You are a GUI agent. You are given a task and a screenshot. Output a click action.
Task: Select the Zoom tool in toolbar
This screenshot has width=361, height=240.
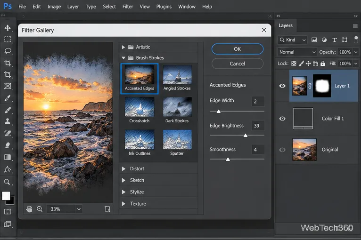(x=7, y=182)
